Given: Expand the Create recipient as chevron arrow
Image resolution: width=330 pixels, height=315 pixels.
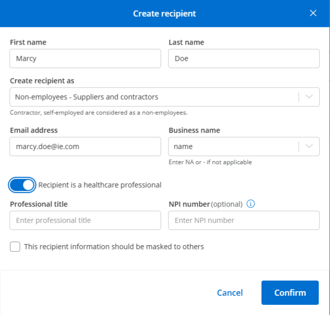Looking at the screenshot, I should pos(309,97).
